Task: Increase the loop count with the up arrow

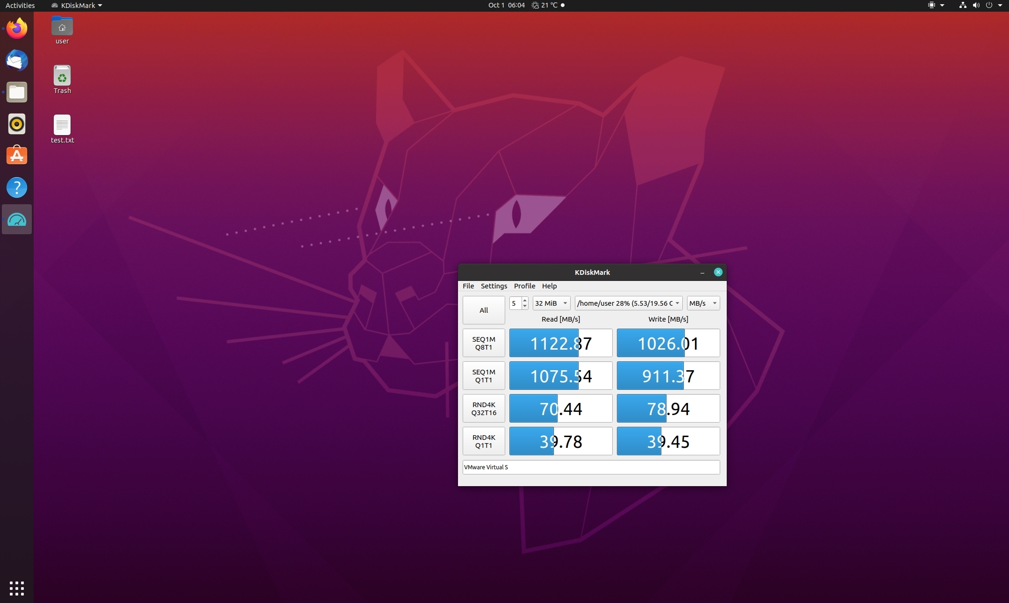Action: point(525,301)
